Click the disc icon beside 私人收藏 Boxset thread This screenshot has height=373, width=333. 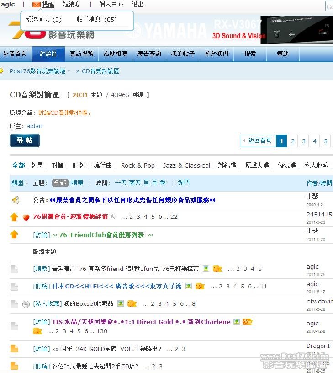click(x=26, y=304)
